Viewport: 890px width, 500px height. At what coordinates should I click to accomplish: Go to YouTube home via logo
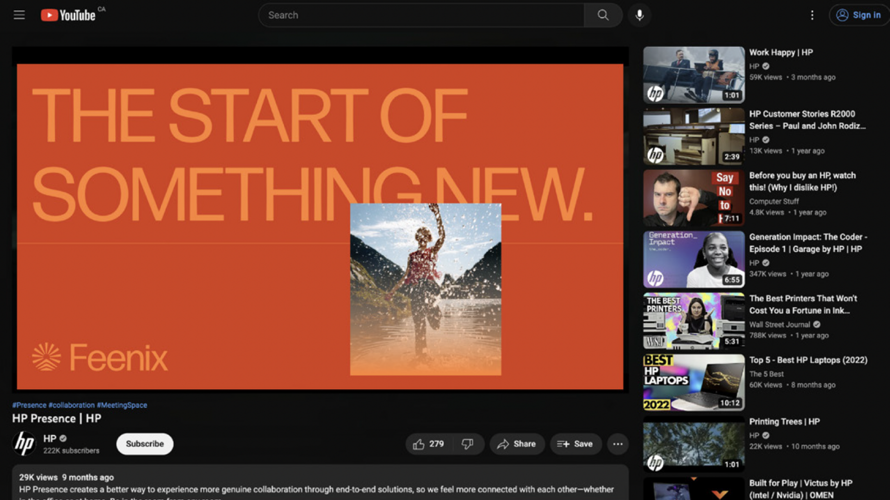coord(68,15)
